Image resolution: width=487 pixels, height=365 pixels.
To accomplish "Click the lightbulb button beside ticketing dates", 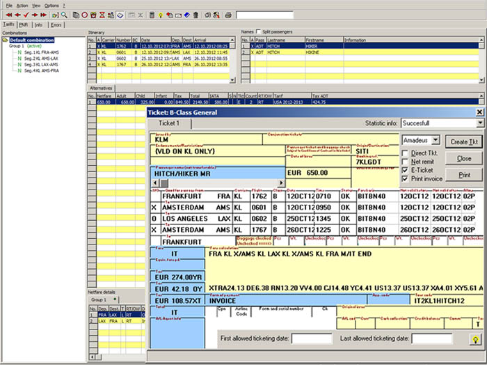I will (x=475, y=339).
